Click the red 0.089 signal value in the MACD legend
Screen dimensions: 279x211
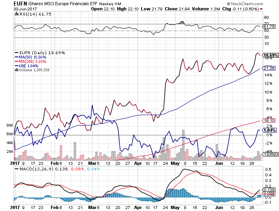pos(77,169)
